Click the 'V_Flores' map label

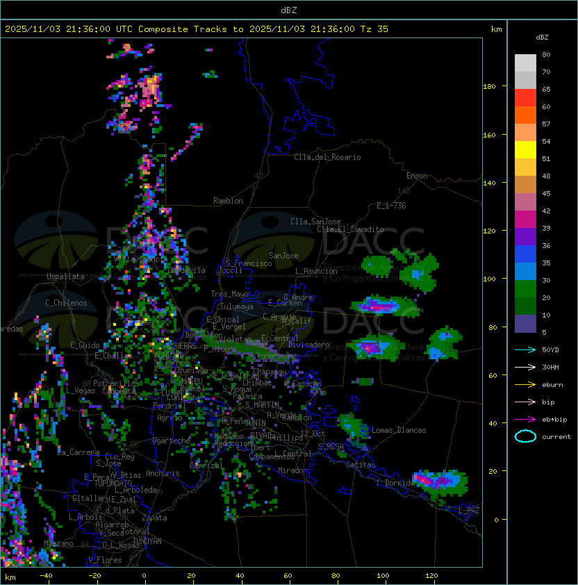(105, 560)
